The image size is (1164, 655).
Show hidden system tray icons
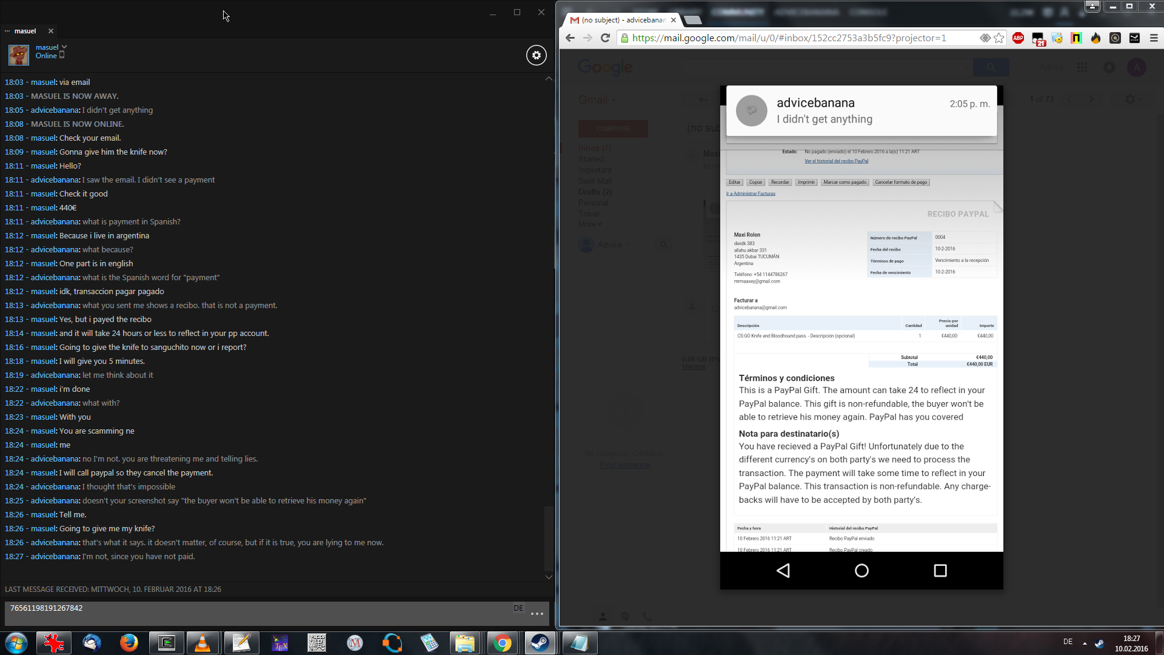(1085, 643)
